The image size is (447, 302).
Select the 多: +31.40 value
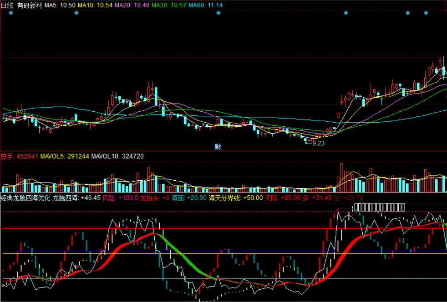point(317,198)
